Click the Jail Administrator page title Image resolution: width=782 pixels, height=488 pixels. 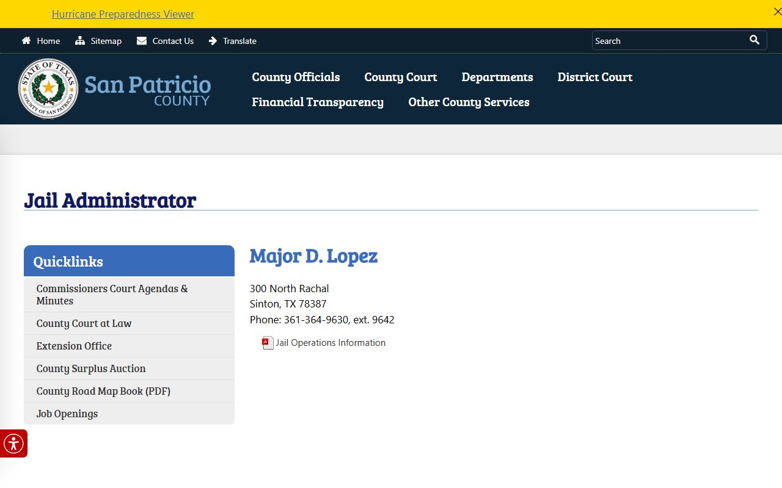pyautogui.click(x=110, y=200)
